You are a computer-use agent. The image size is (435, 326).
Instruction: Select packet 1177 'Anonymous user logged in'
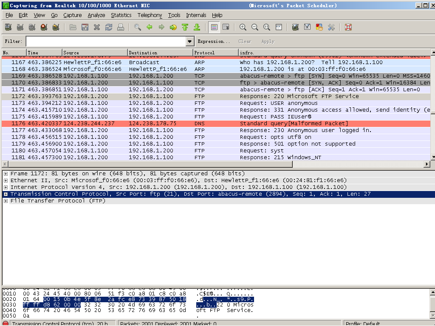[216, 130]
